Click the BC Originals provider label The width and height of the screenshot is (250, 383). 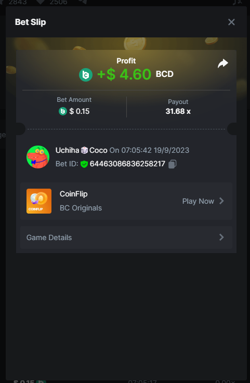pos(81,208)
